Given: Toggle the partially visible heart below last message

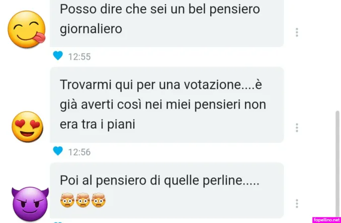Looking at the screenshot, I should [58, 222].
